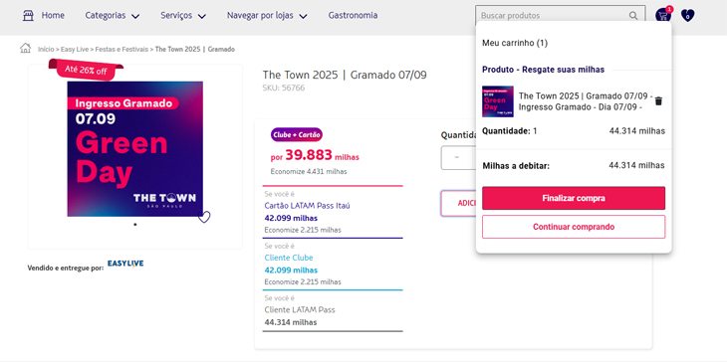This screenshot has height=362, width=727.
Task: Click the shopping cart icon
Action: pyautogui.click(x=663, y=15)
